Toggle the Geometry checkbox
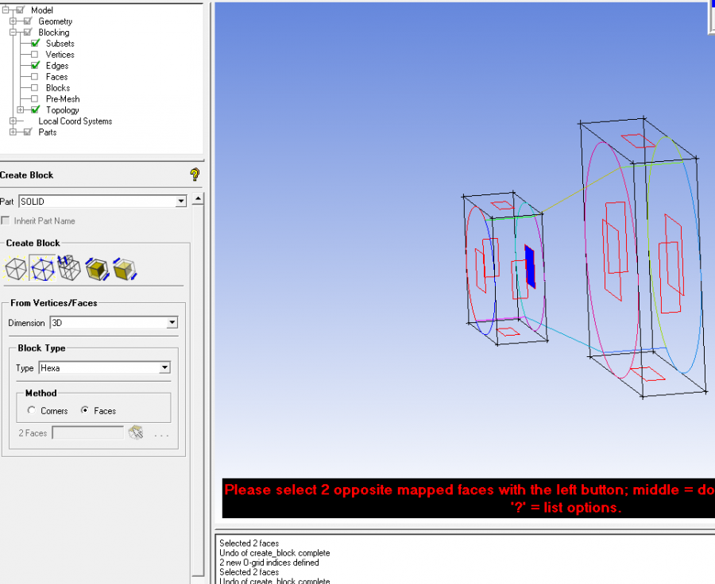The height and width of the screenshot is (584, 715). [28, 21]
